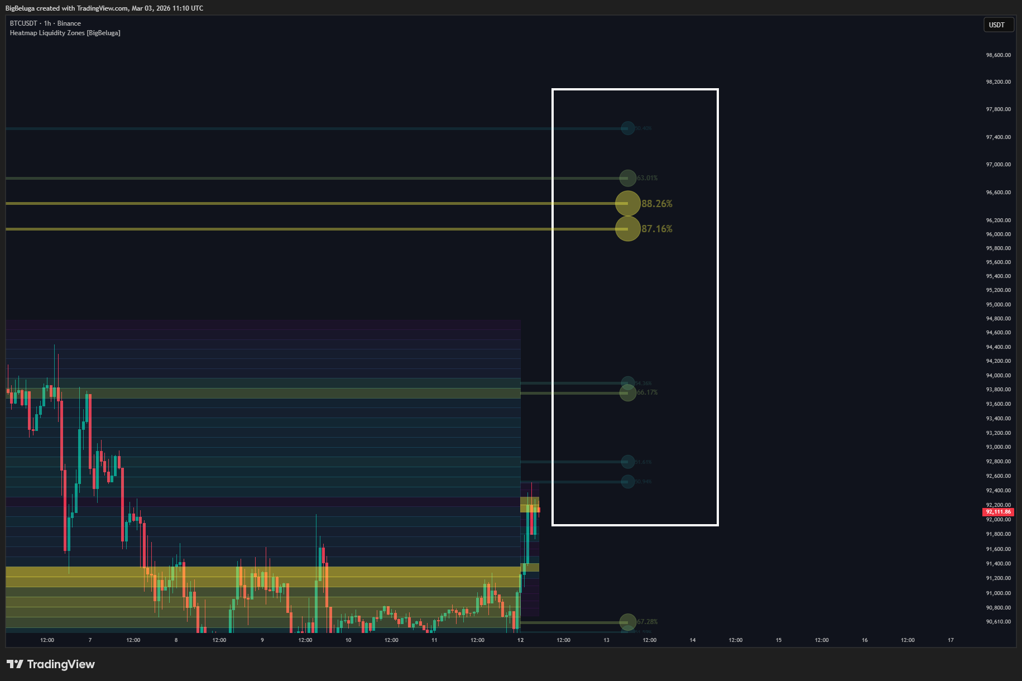
Task: Click date 17 on the time axis
Action: [x=951, y=640]
